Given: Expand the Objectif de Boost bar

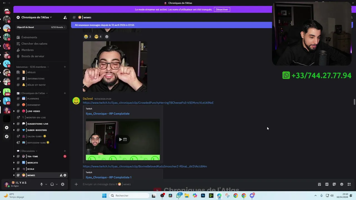Looking at the screenshot, I should 41,27.
